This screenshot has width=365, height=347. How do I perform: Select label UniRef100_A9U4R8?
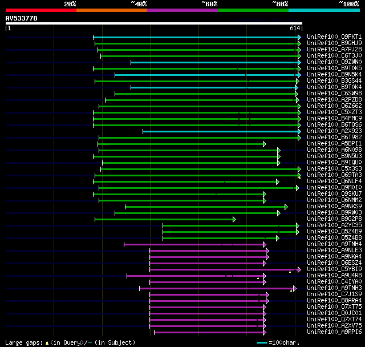coord(334,276)
